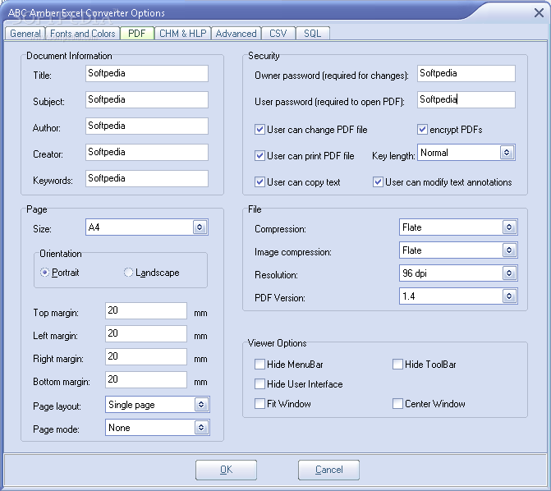Open the SQL tab
Screen dimensions: 551x491
312,34
